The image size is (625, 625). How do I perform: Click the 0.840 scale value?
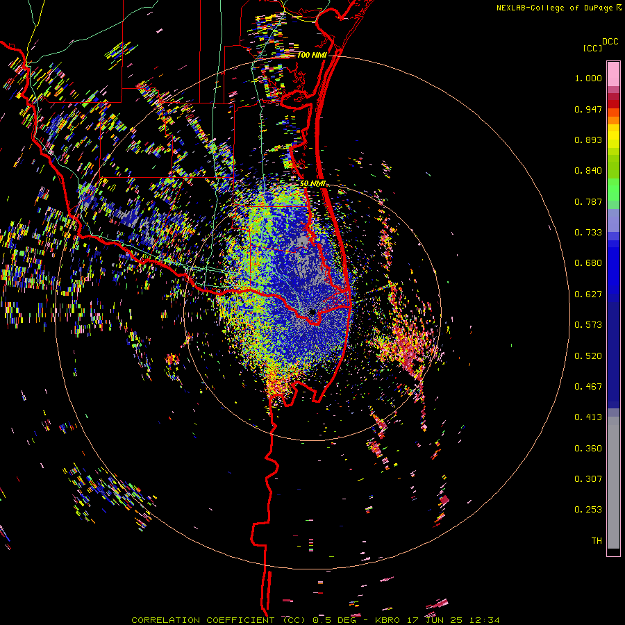tap(588, 171)
